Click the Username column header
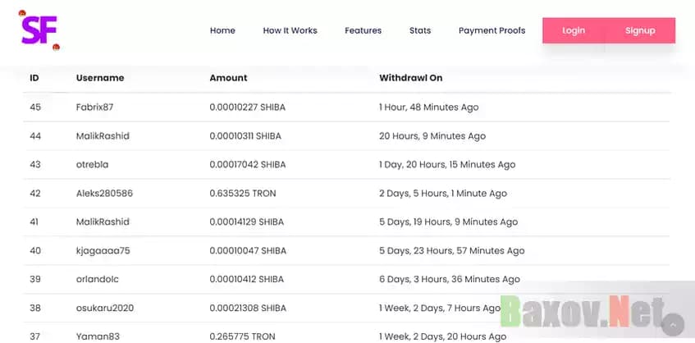 coord(100,78)
